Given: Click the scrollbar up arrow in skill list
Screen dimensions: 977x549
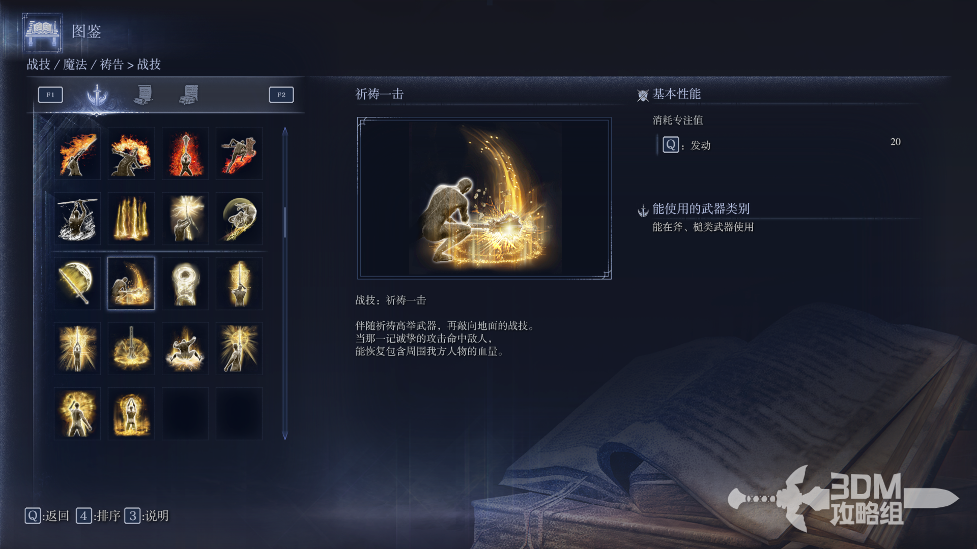Looking at the screenshot, I should (285, 131).
